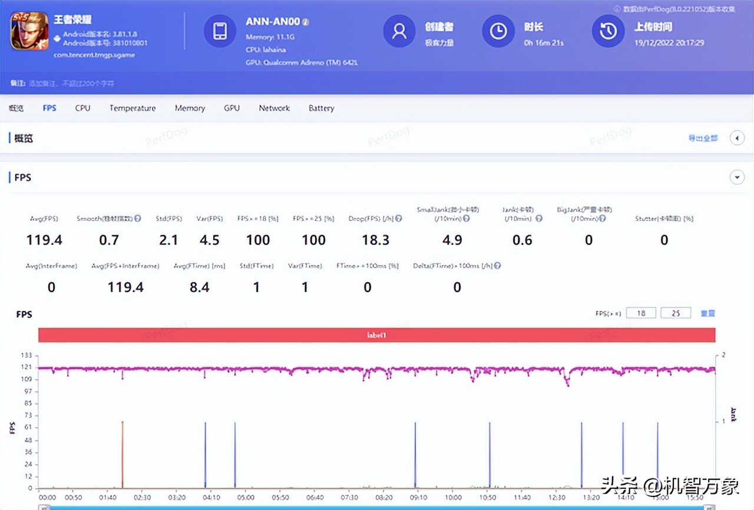The height and width of the screenshot is (510, 754).
Task: Open the Temperature tab
Action: (x=133, y=108)
